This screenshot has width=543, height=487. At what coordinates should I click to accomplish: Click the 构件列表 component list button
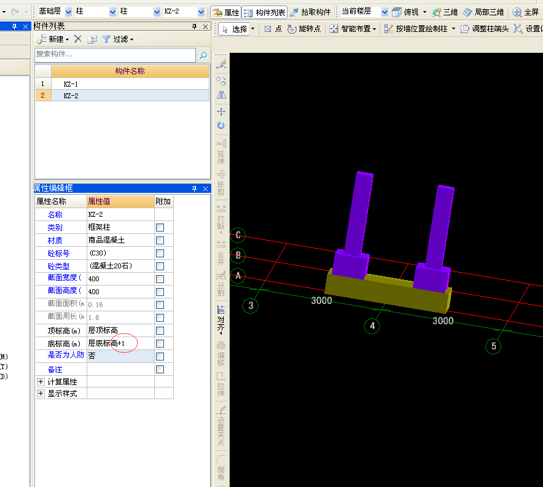click(265, 12)
